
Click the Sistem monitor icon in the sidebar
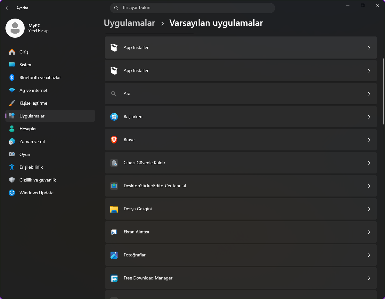[x=12, y=65]
